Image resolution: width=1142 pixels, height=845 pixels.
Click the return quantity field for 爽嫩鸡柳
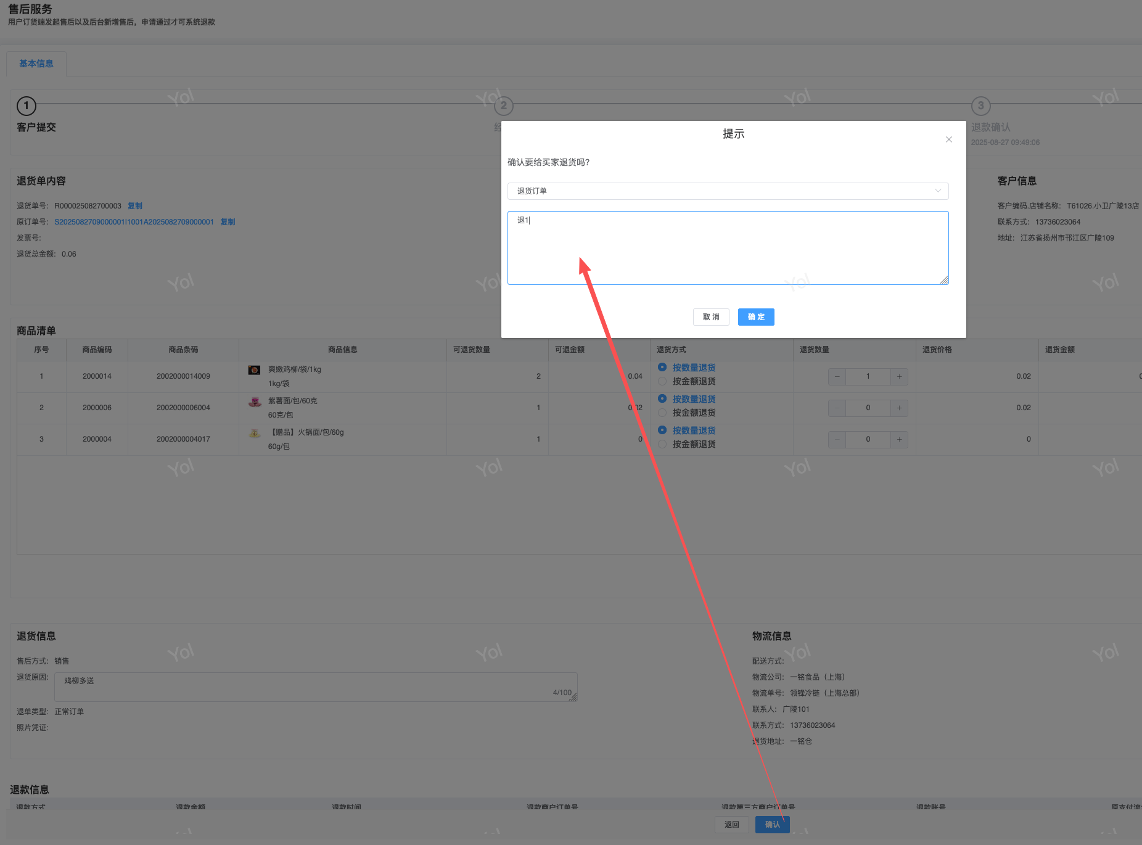pyautogui.click(x=868, y=376)
